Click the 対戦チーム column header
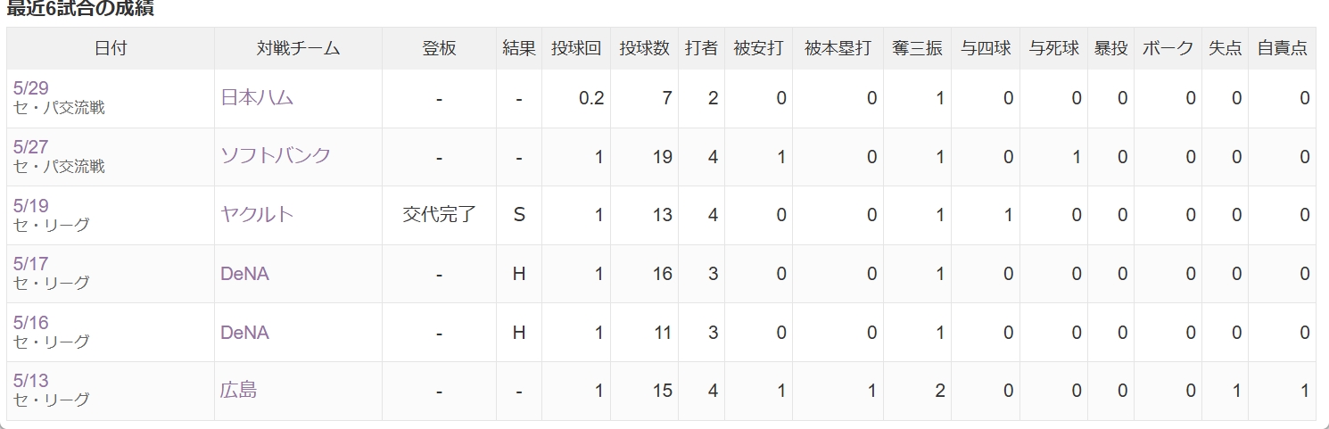This screenshot has height=429, width=1329. tap(298, 48)
